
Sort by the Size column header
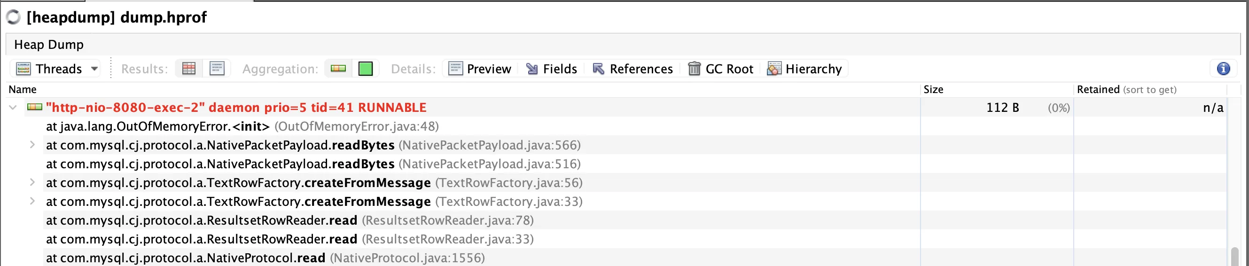(933, 90)
